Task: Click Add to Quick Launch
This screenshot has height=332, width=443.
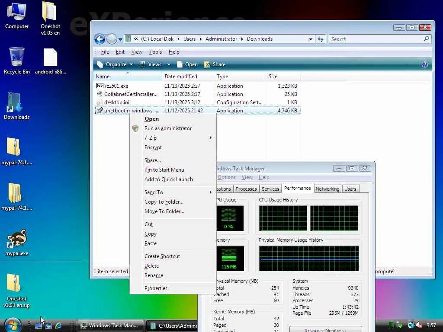Action: click(x=173, y=179)
